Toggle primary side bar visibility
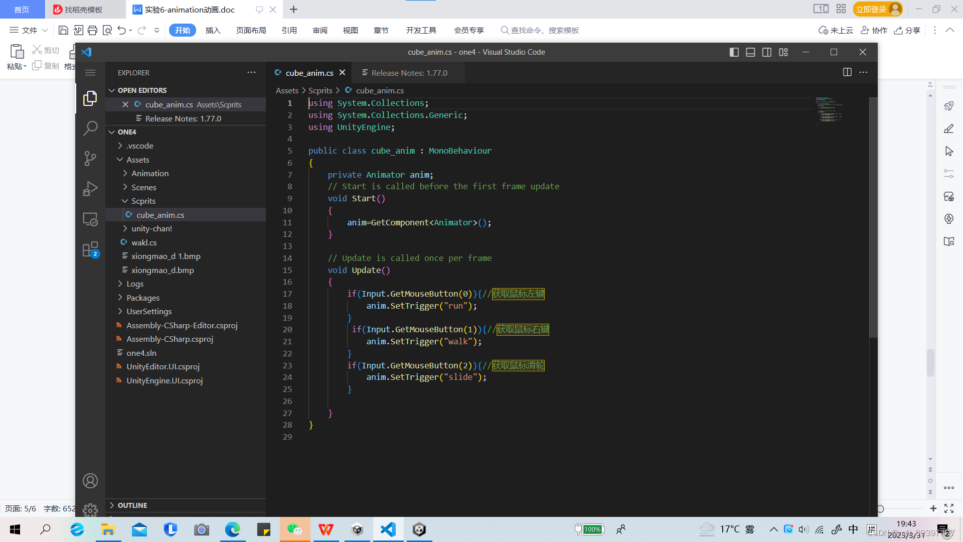Screen dimensions: 963x542 [734, 52]
